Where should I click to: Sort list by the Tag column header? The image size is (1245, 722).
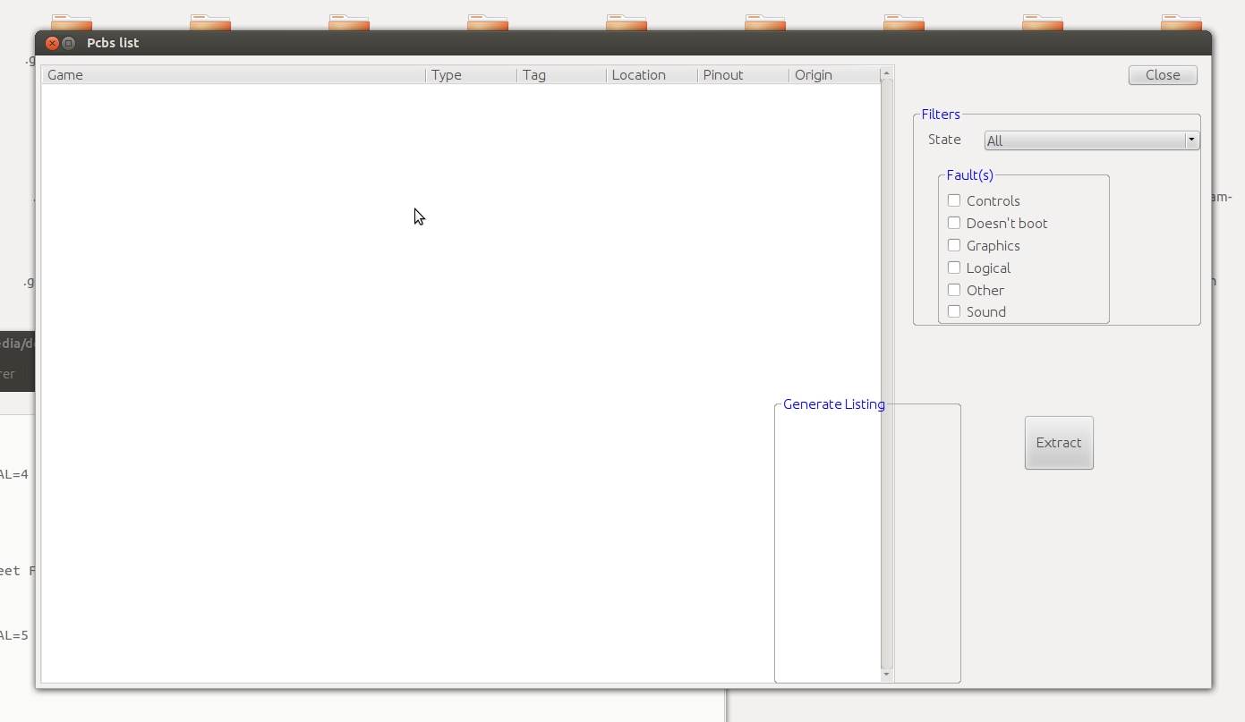click(x=562, y=75)
